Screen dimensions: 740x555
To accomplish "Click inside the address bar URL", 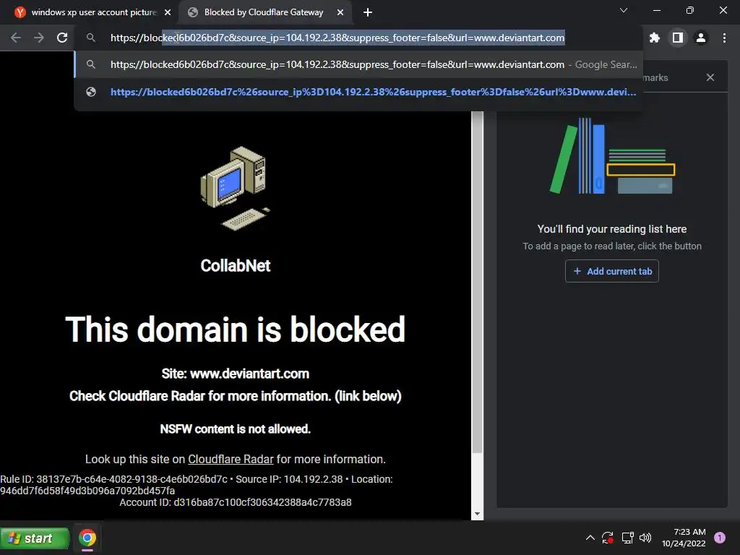I will (337, 38).
